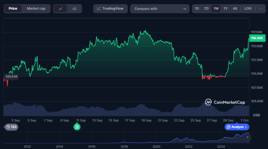Click the CoinMarketCap logo watermark
268x149 pixels.
point(225,102)
